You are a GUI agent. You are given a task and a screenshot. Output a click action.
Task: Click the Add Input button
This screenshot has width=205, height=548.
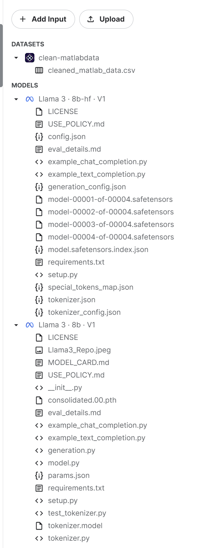(43, 19)
